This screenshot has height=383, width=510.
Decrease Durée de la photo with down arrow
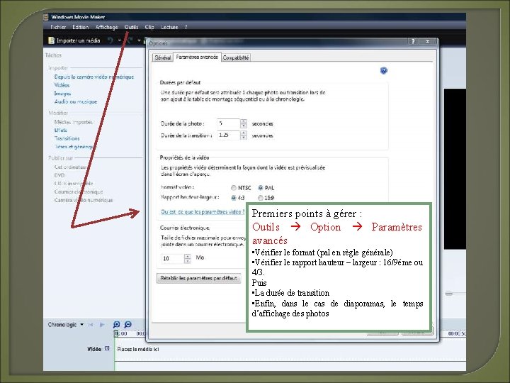(x=243, y=126)
